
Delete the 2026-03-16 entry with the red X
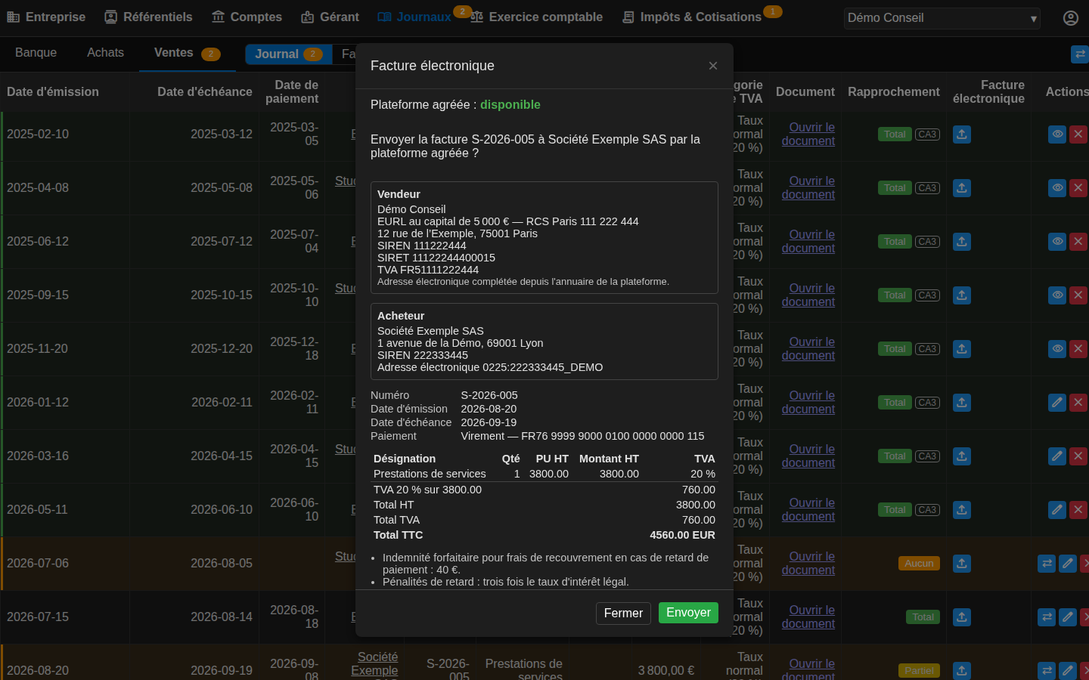point(1078,456)
